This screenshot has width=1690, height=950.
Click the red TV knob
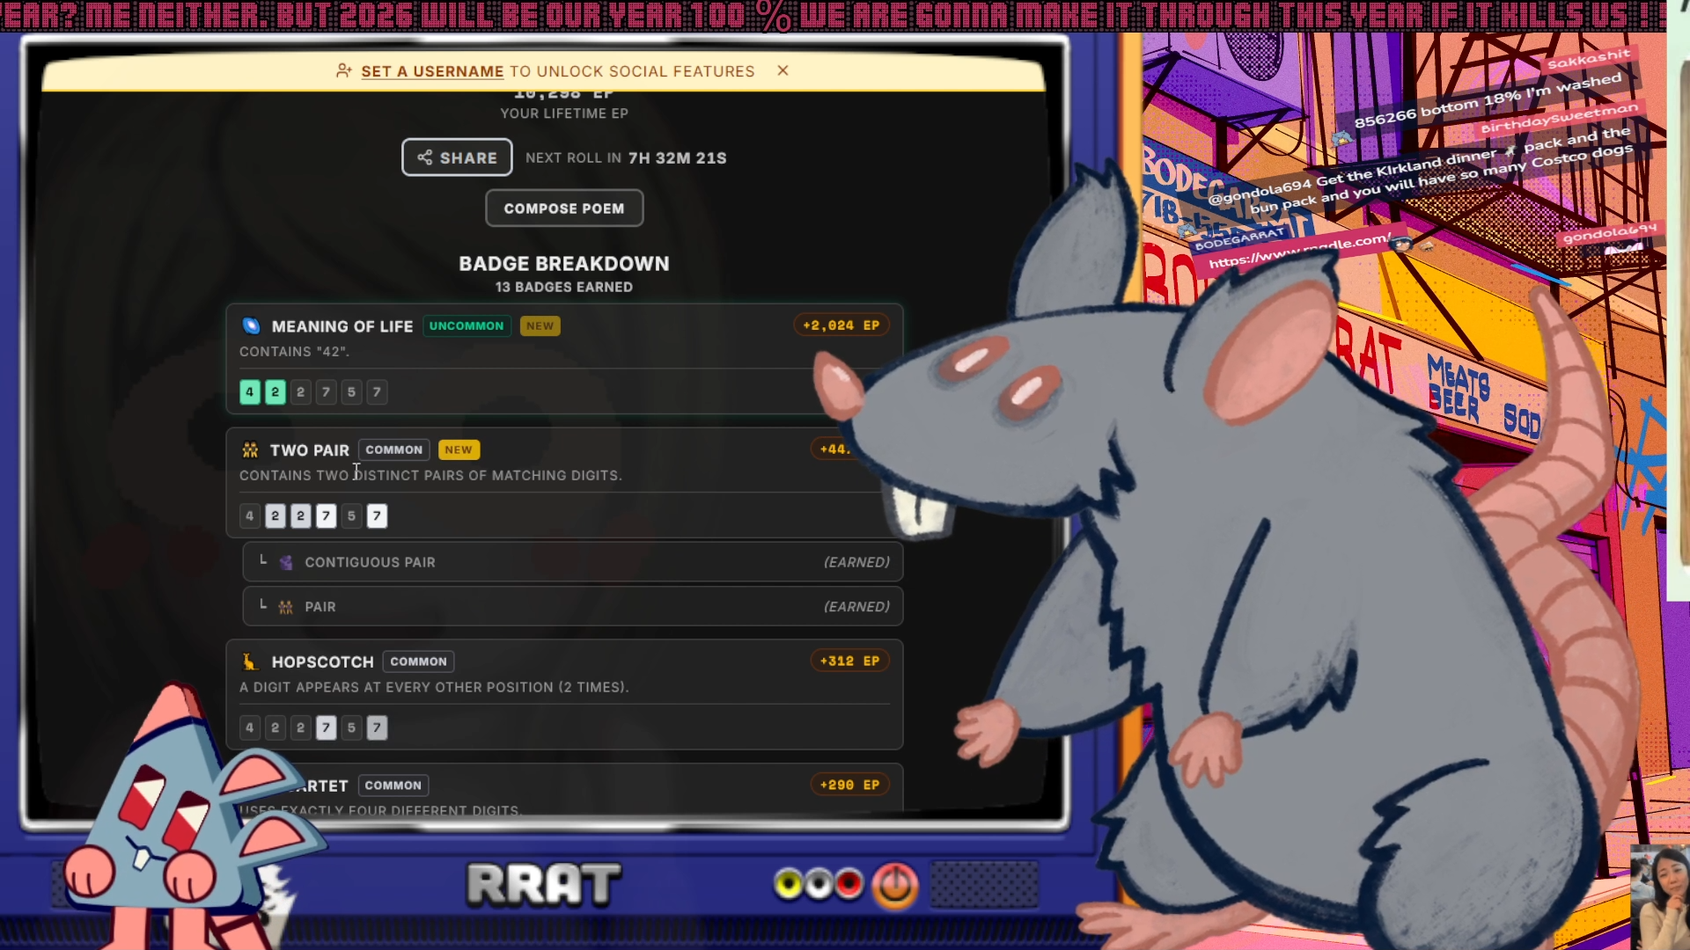point(849,883)
